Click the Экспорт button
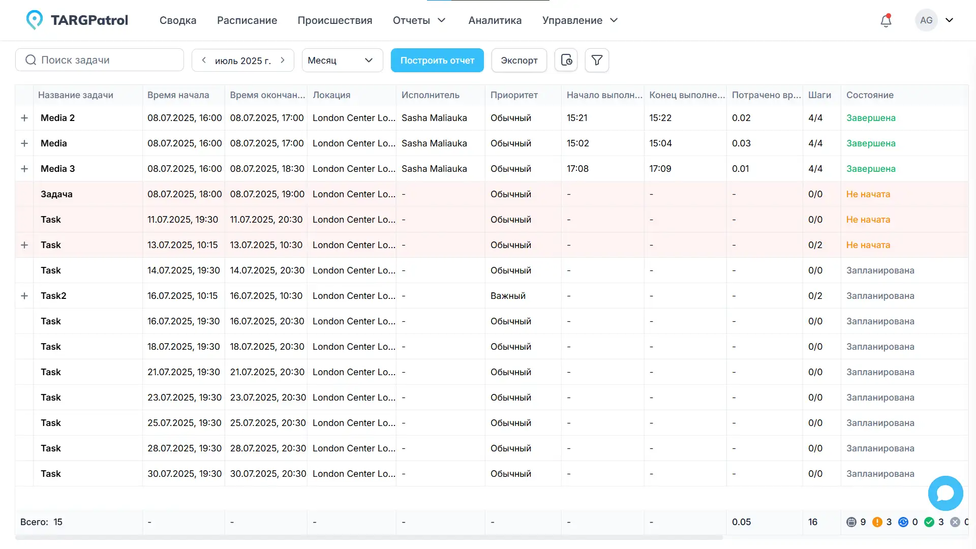 pyautogui.click(x=519, y=60)
